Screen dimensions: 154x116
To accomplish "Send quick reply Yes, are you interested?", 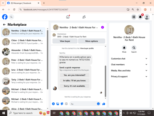I will (x=75, y=75).
